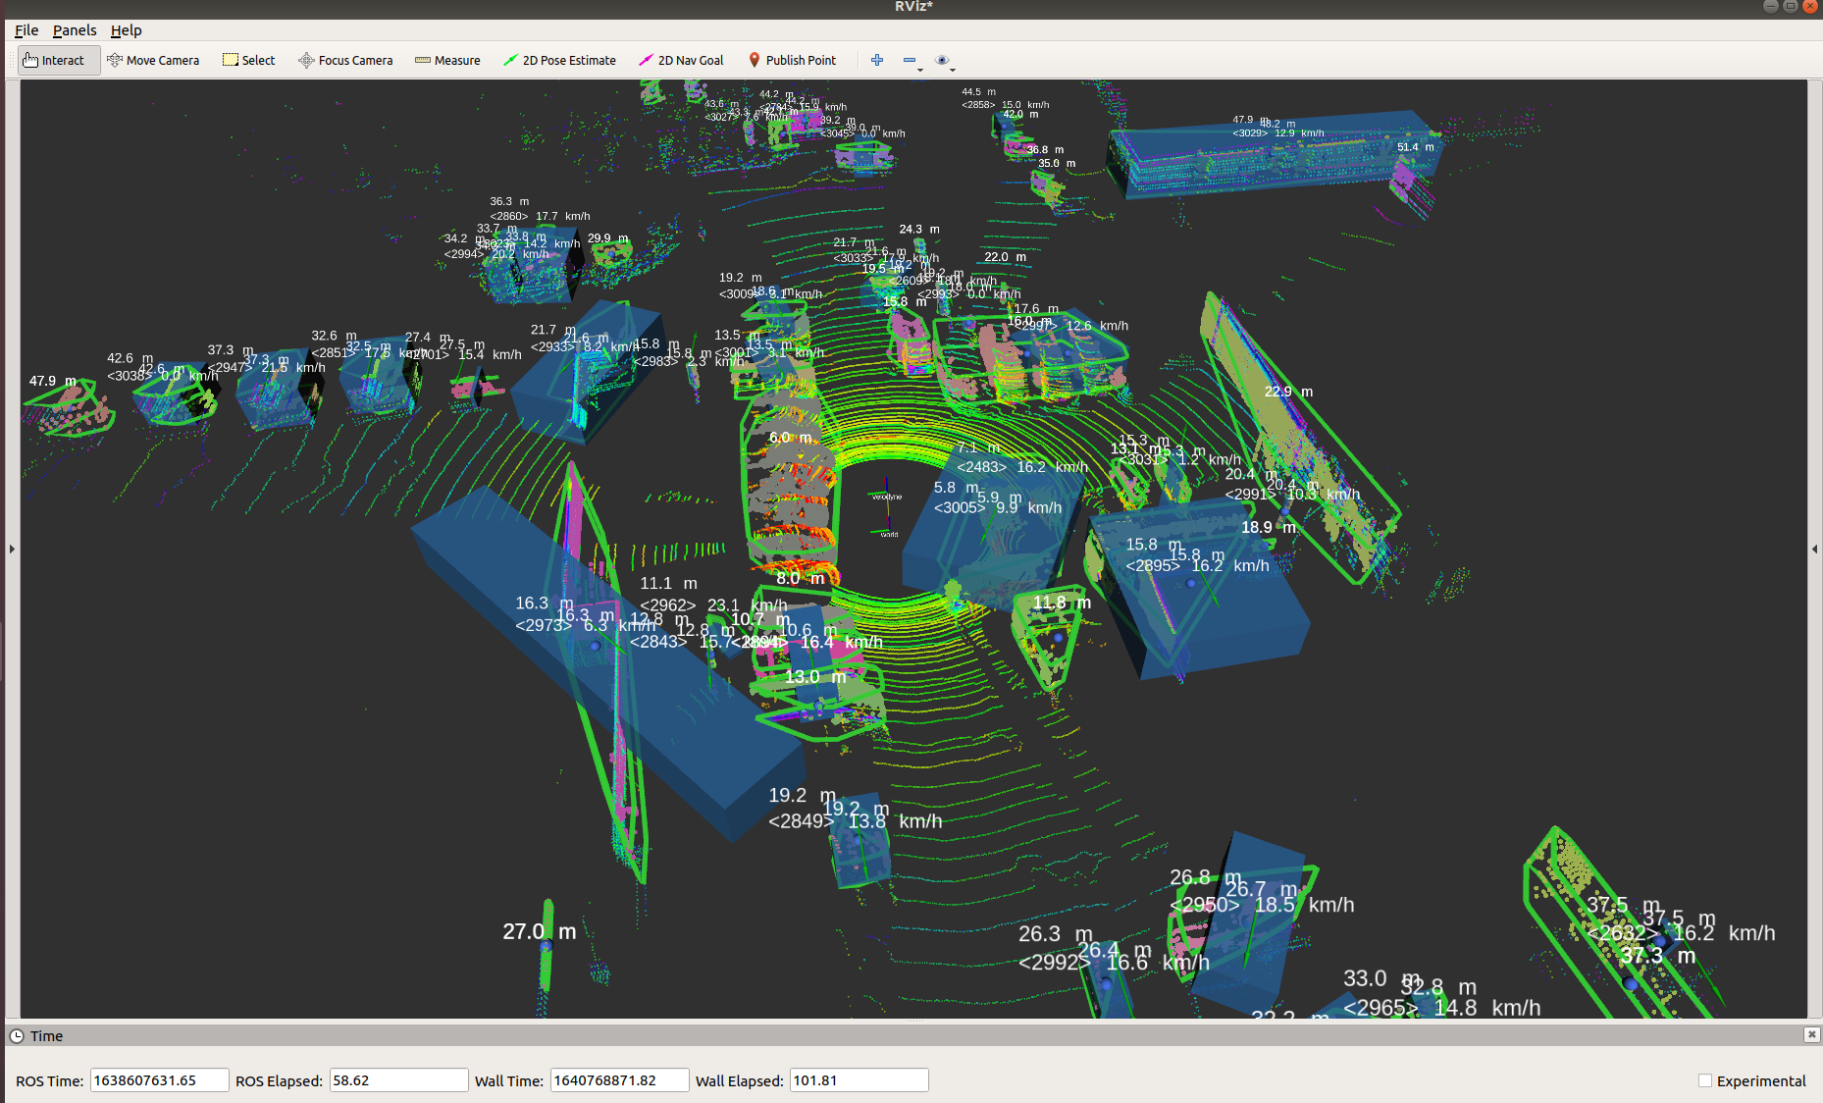Screen dimensions: 1823x1103
Task: Activate the Select tool
Action: click(249, 60)
